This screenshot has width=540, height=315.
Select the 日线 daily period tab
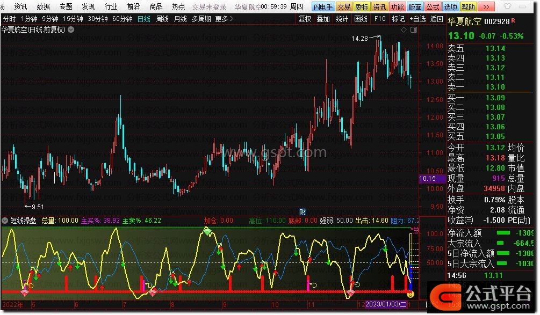(x=143, y=19)
